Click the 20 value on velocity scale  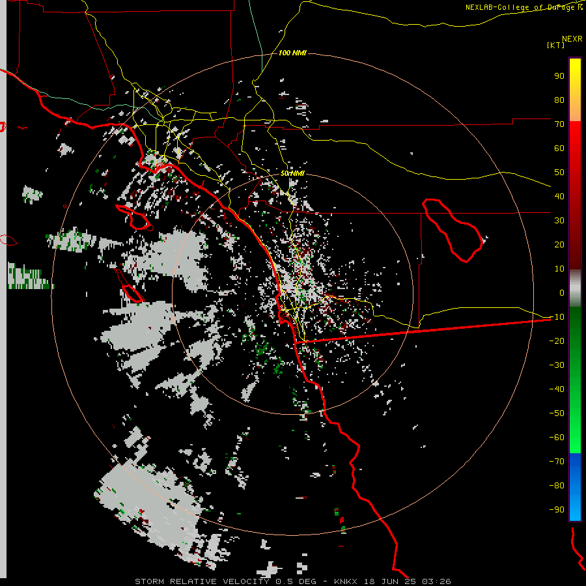(x=559, y=244)
